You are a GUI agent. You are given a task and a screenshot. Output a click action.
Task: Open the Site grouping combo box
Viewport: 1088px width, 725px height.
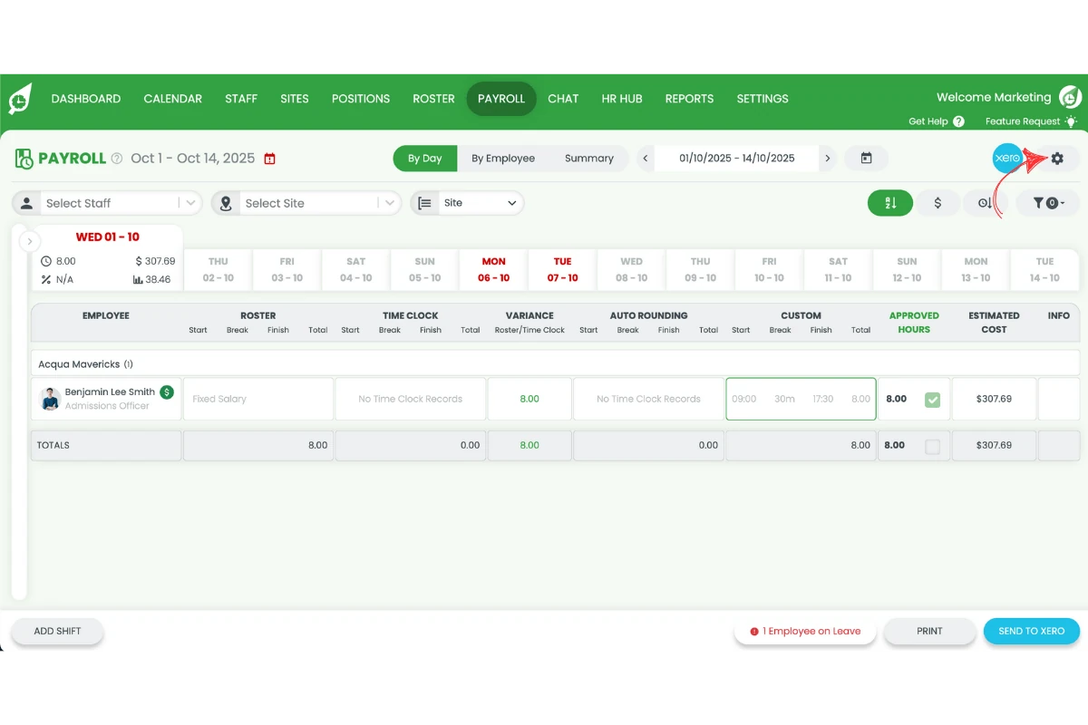click(x=480, y=203)
